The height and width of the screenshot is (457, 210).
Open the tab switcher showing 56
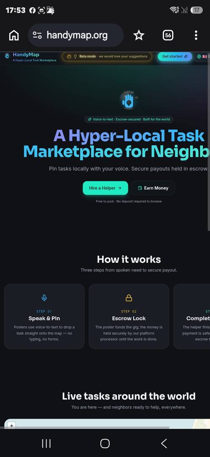click(168, 36)
